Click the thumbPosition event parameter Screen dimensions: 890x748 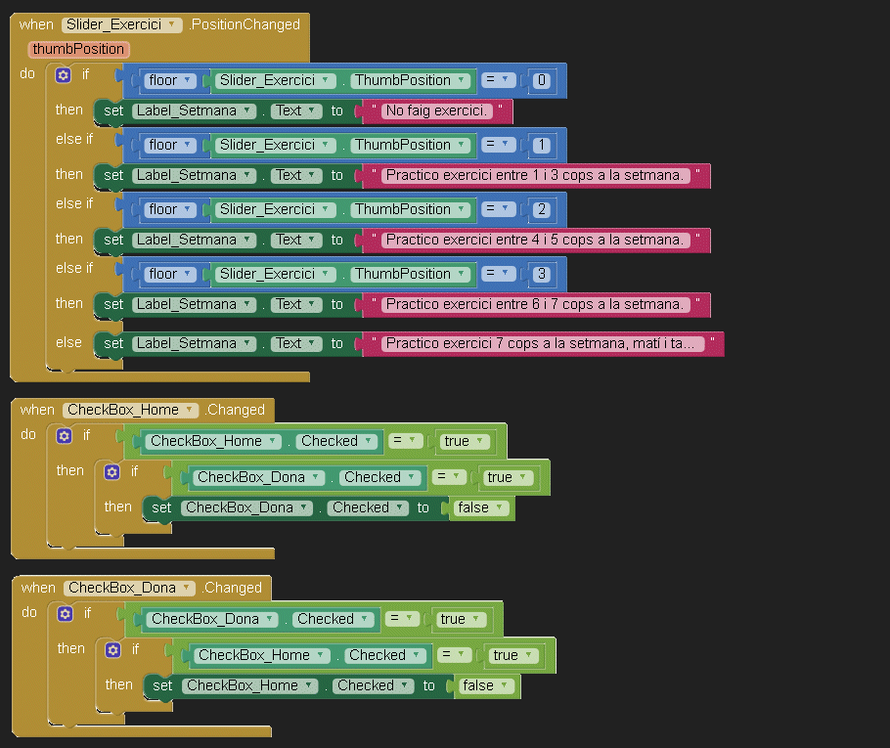(78, 49)
